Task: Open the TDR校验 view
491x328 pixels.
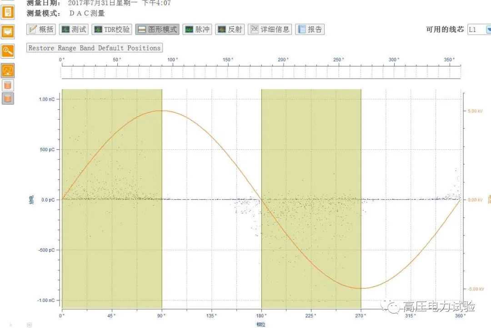Action: (x=112, y=30)
